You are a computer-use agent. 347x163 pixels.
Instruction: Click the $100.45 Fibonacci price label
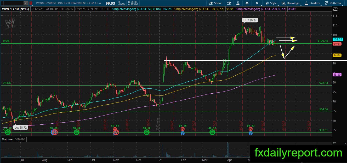[323, 41]
